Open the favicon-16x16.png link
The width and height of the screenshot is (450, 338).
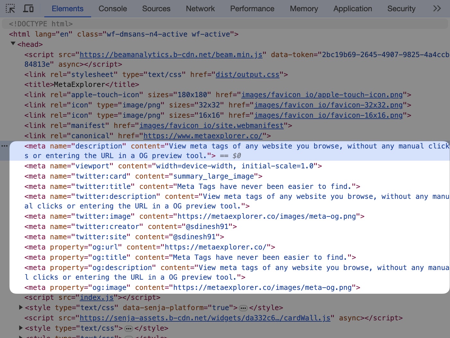(x=328, y=115)
